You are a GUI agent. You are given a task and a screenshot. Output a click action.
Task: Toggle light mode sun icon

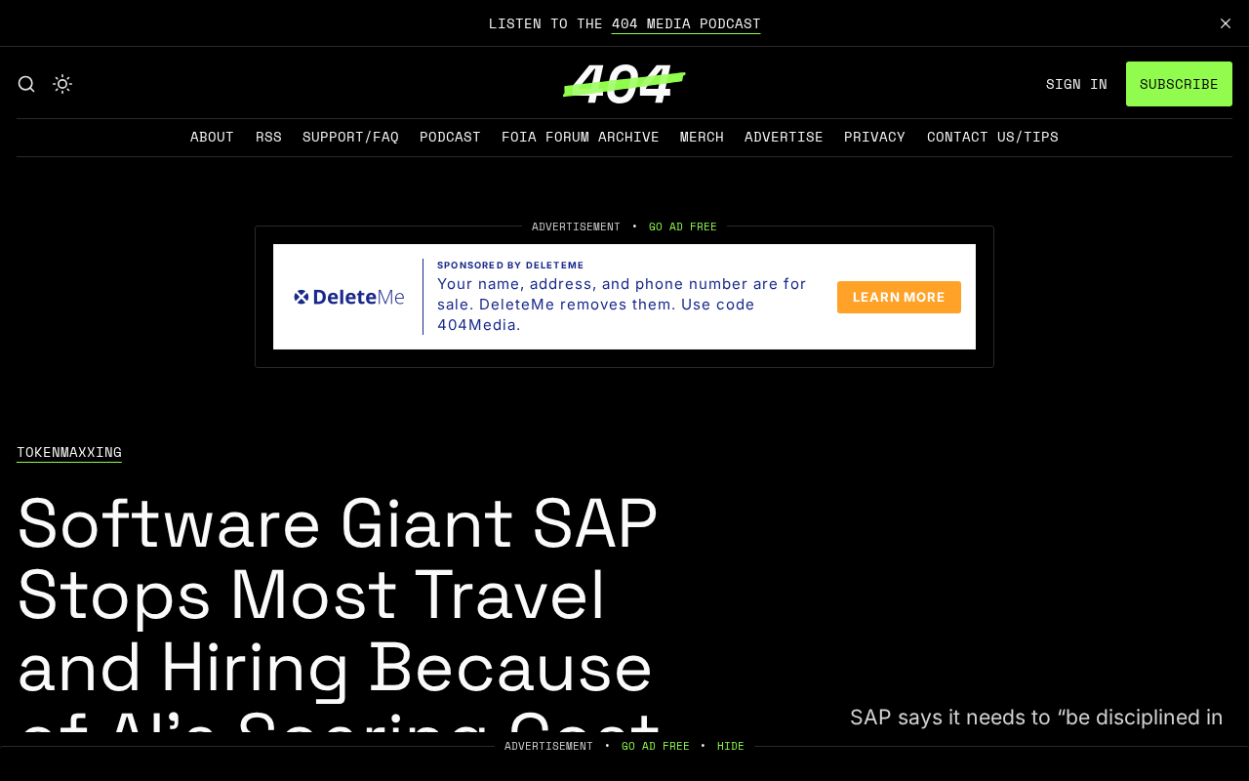(62, 84)
